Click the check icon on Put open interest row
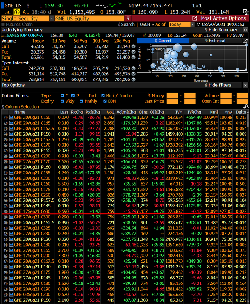Screen dimensions: 250x304 (x=133, y=74)
